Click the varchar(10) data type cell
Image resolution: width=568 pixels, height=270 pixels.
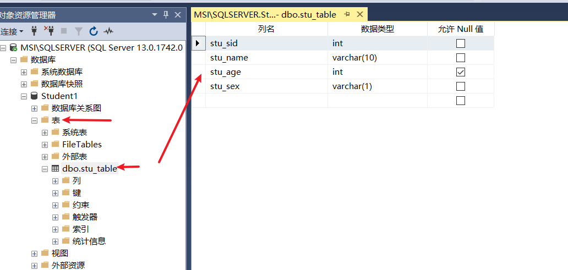coord(378,58)
